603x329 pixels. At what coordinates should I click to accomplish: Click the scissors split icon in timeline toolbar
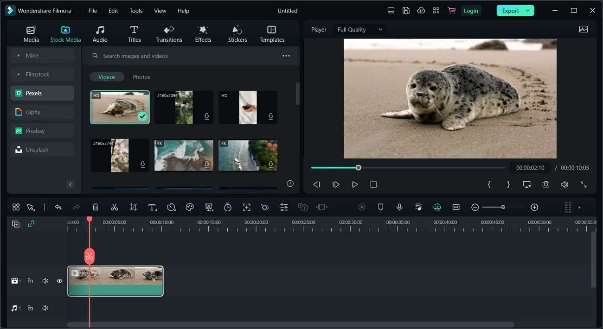click(x=114, y=207)
